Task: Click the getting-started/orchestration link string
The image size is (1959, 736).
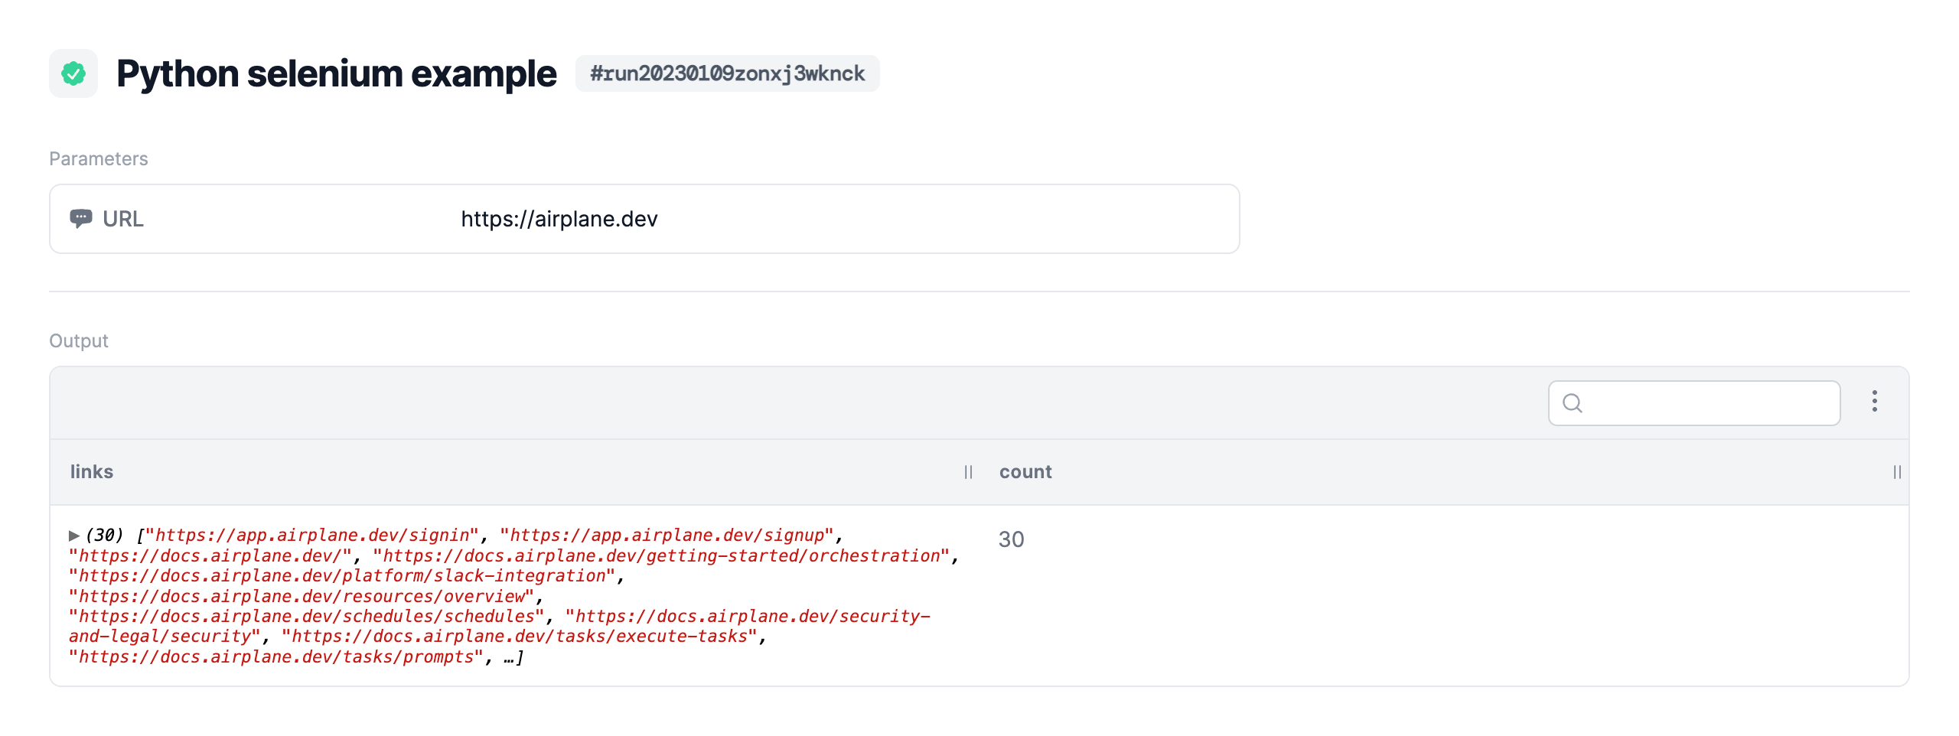Action: point(661,556)
